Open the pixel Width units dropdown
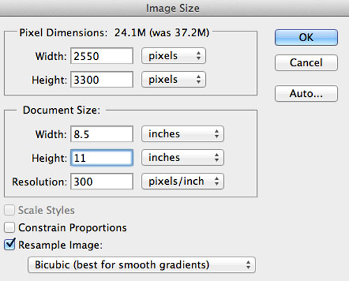Screen dimensions: 349x281 click(174, 56)
